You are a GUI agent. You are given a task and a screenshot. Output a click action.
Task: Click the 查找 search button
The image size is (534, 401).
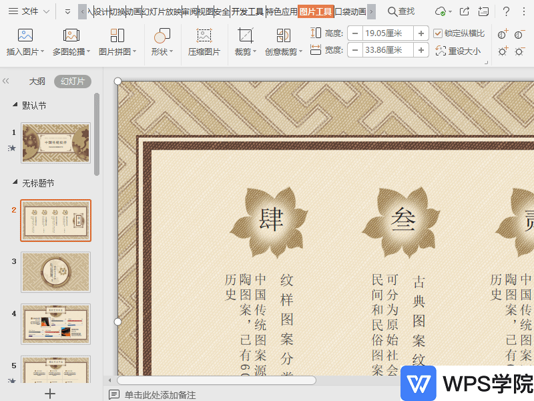(401, 12)
